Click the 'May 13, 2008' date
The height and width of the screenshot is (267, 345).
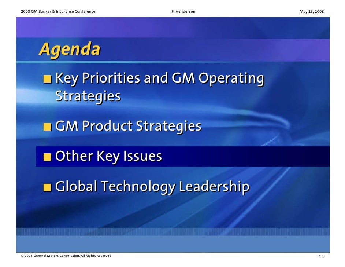312,11
